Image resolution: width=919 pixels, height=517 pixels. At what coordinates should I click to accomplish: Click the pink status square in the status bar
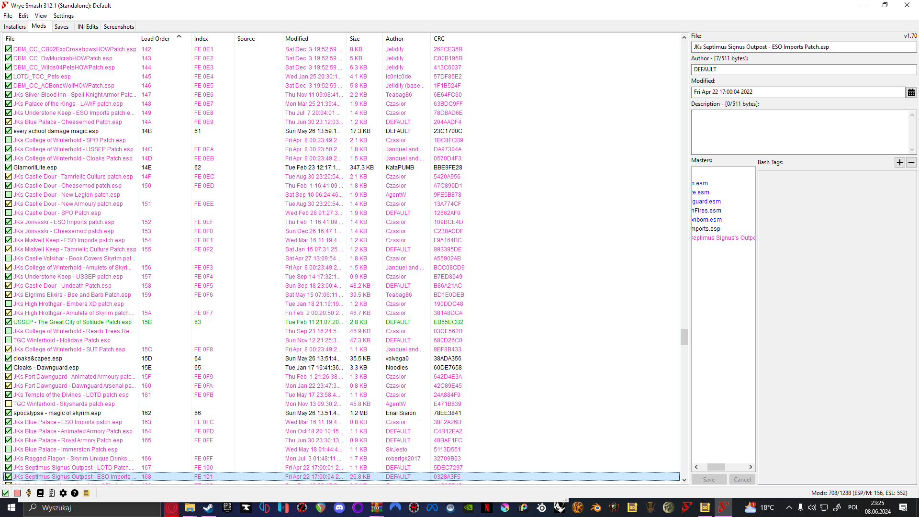(x=17, y=493)
